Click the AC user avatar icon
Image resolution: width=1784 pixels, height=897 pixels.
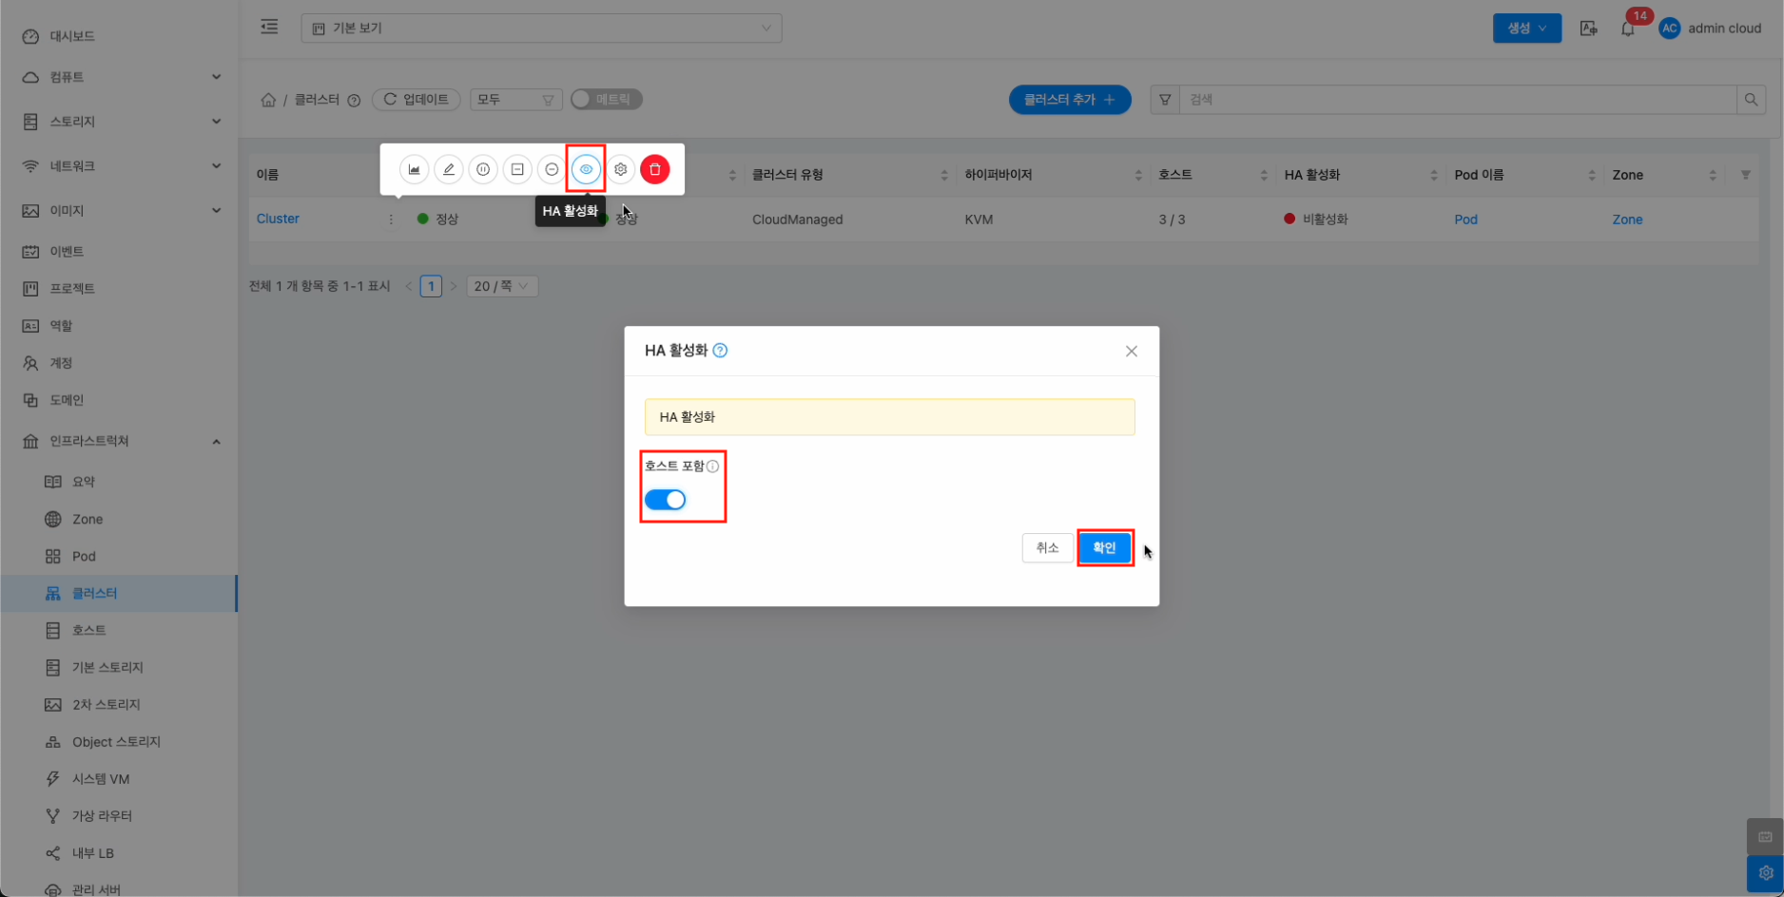tap(1669, 29)
